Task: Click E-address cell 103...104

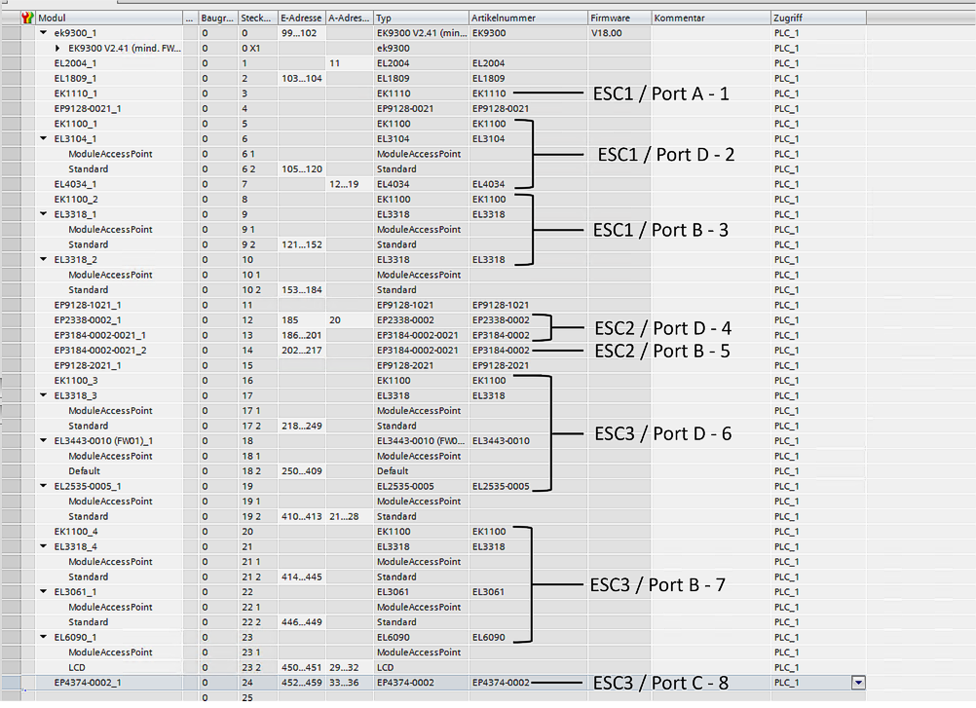Action: click(302, 78)
